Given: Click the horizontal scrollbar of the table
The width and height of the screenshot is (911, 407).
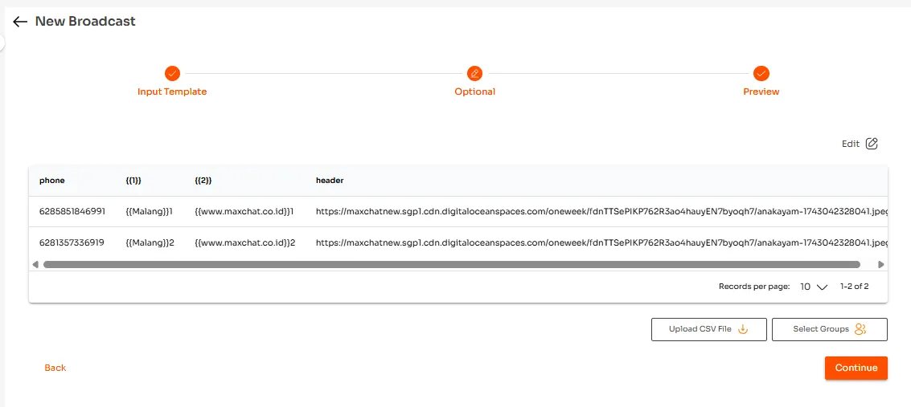Looking at the screenshot, I should 451,264.
